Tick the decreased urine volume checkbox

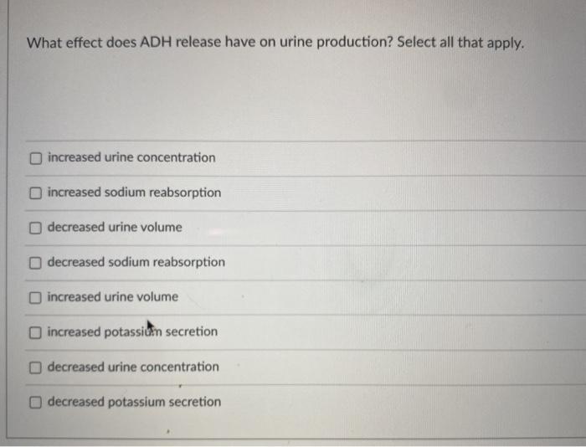pos(35,228)
